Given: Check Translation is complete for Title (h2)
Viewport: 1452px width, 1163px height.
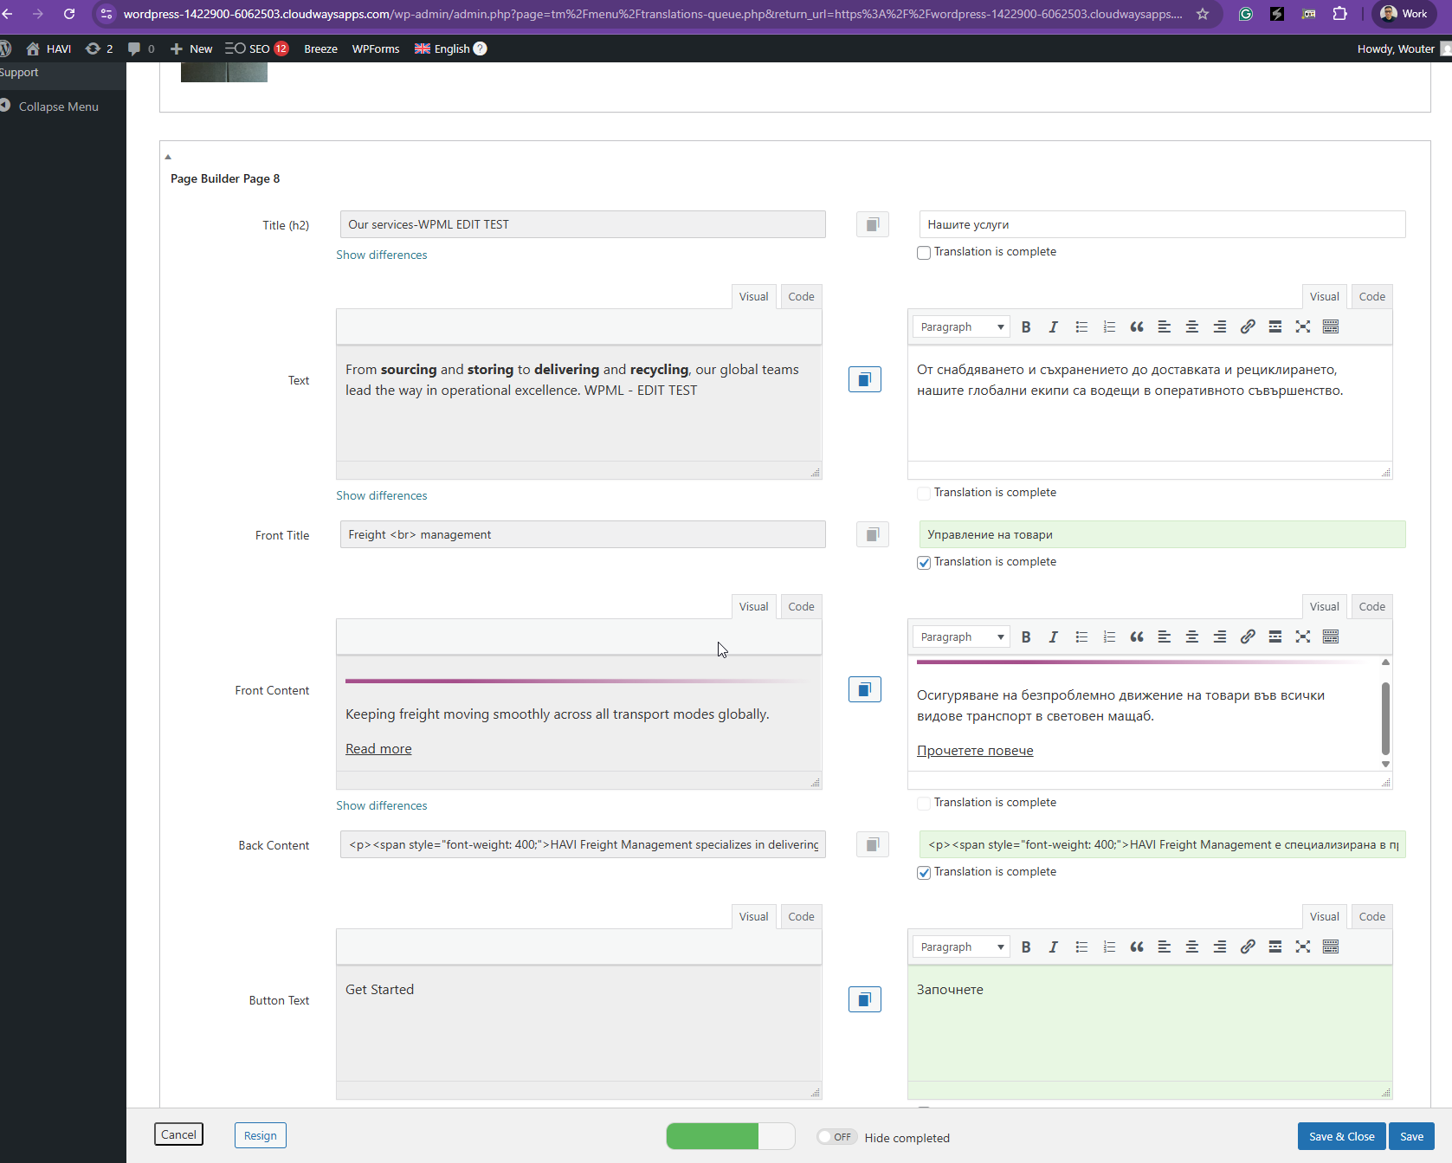Looking at the screenshot, I should pyautogui.click(x=924, y=253).
